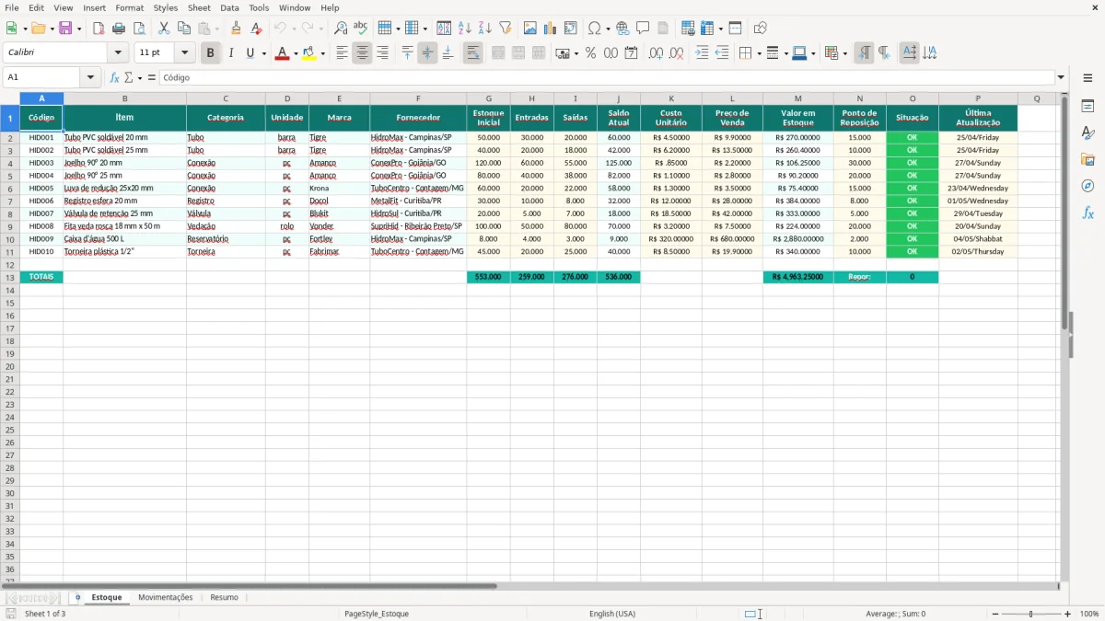Screen dimensions: 1105x621
Task: Open the Borders dropdown arrow
Action: click(x=760, y=53)
